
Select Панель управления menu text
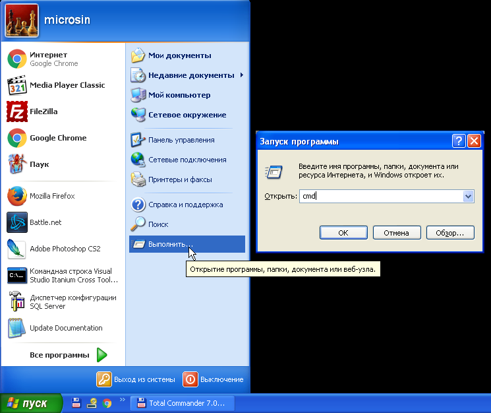coord(181,140)
